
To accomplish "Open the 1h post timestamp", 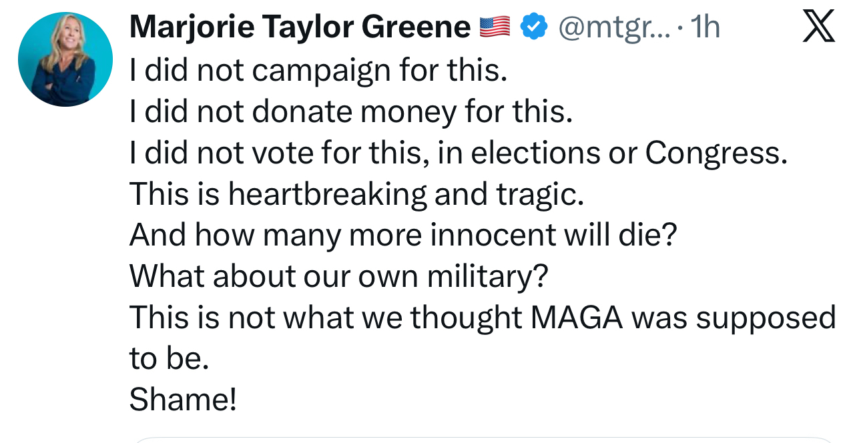I will pyautogui.click(x=705, y=27).
